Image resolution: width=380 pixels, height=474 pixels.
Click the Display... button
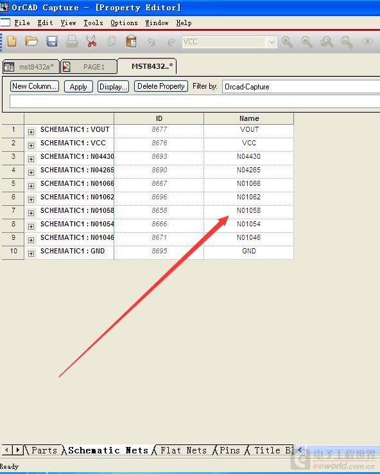(113, 86)
